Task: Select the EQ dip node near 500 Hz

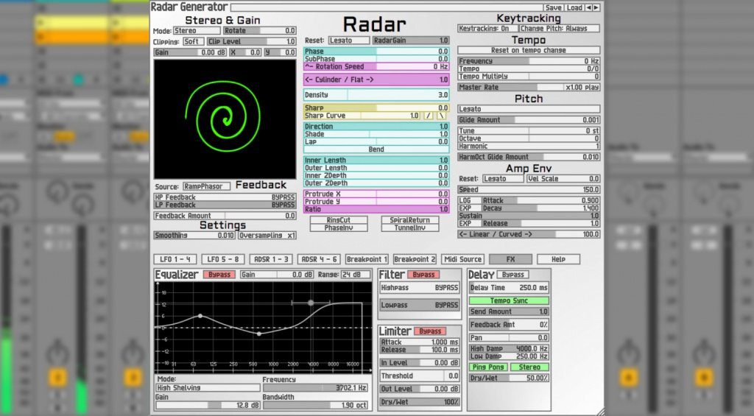Action: (x=258, y=334)
